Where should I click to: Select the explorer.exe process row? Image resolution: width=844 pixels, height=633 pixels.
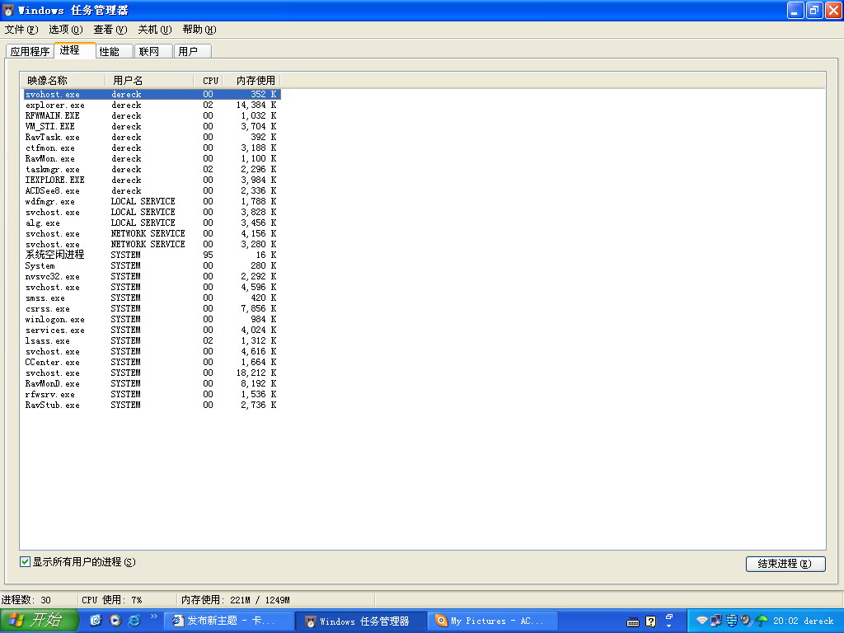pos(152,105)
